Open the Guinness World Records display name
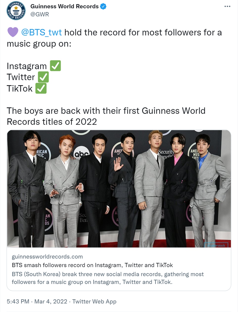Viewport: 238px width, 312px height. pos(64,6)
